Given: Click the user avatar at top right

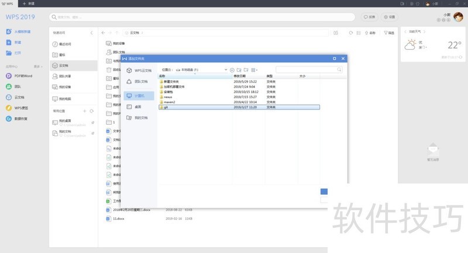Looking at the screenshot, I should tap(458, 17).
